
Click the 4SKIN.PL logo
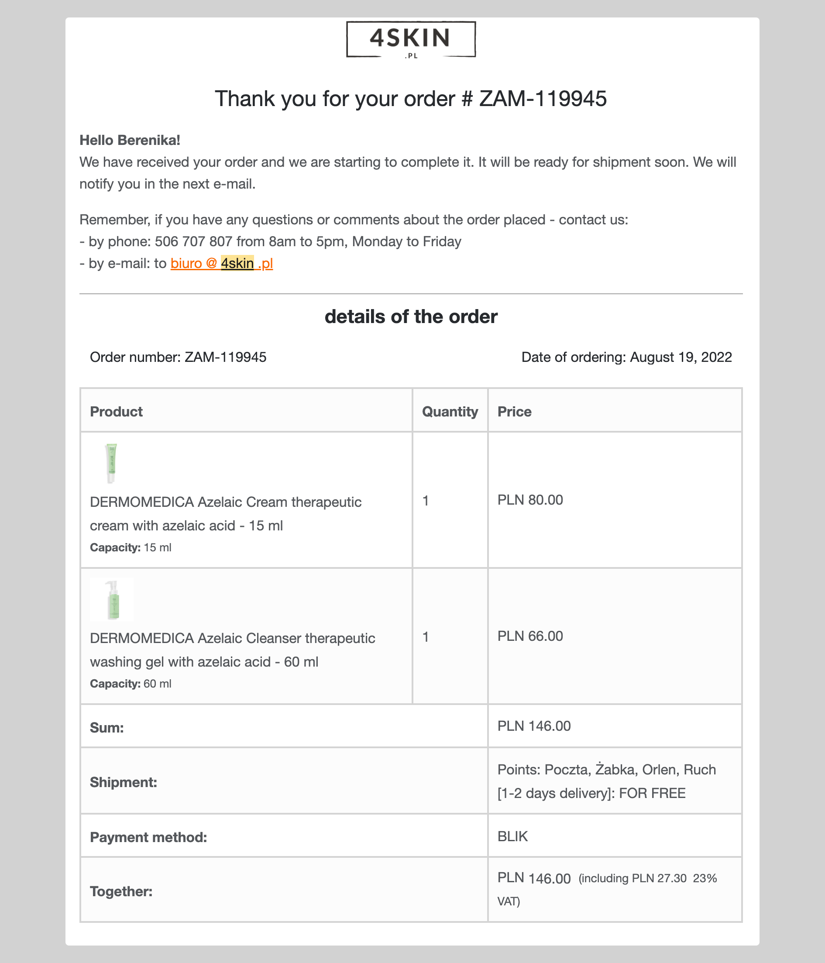point(411,39)
